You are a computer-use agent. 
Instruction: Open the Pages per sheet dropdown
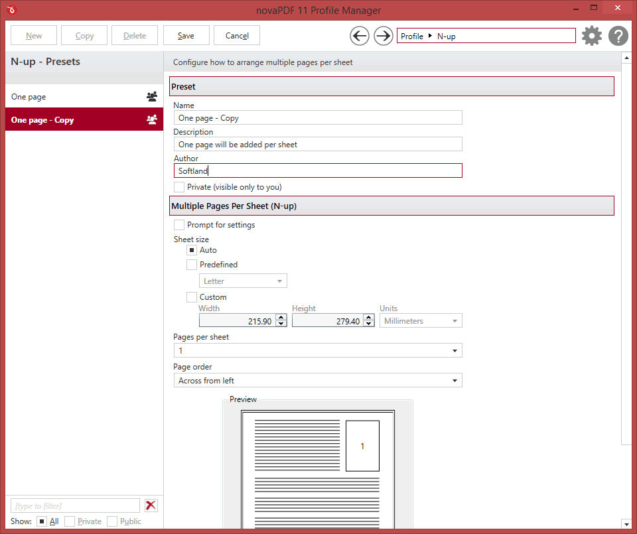tap(318, 350)
